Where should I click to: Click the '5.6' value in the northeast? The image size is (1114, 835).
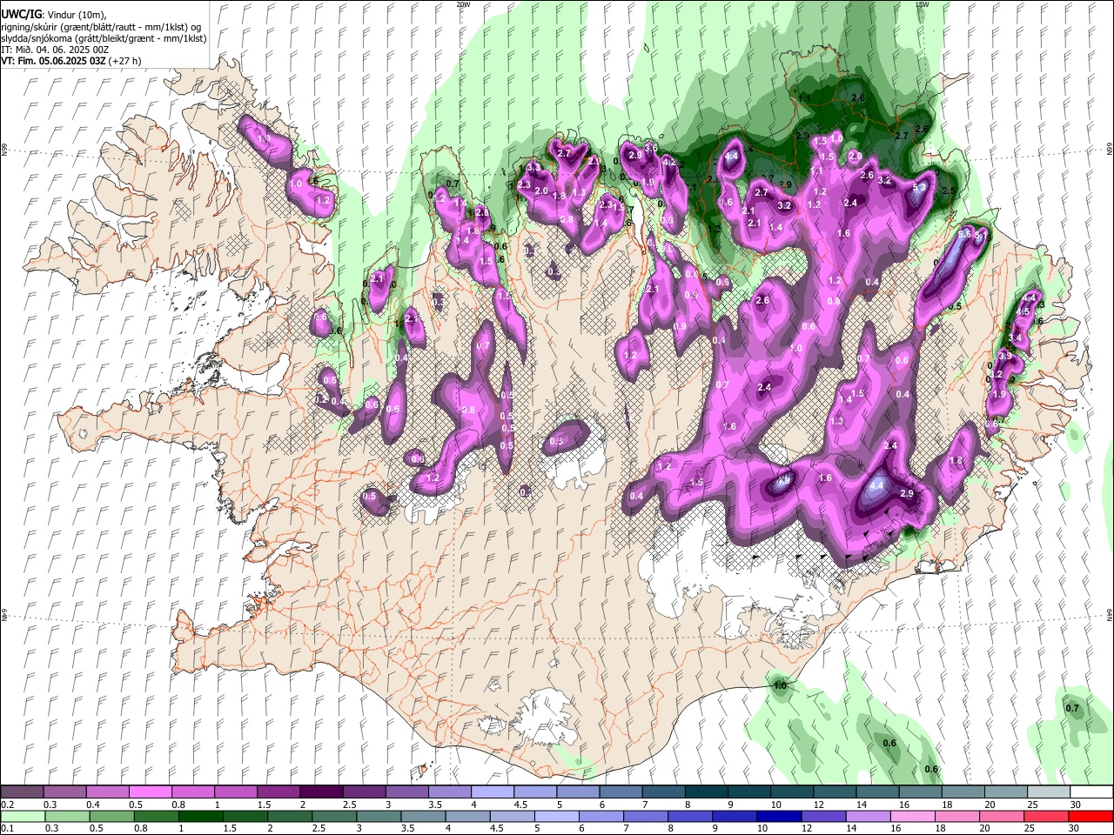(x=964, y=234)
